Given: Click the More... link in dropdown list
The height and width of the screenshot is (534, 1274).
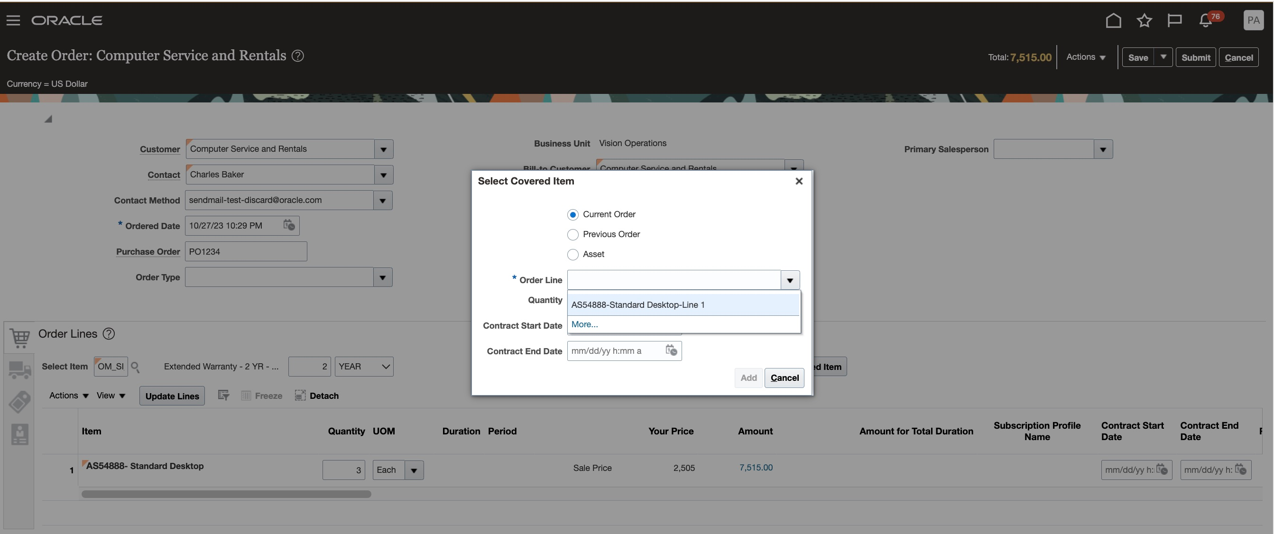Looking at the screenshot, I should pos(584,324).
